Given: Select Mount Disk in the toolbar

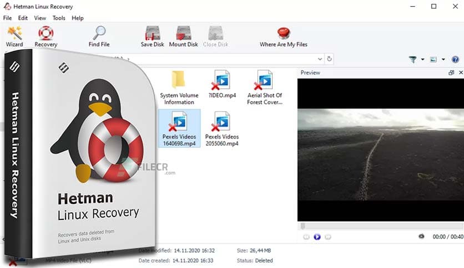Looking at the screenshot, I should [184, 37].
